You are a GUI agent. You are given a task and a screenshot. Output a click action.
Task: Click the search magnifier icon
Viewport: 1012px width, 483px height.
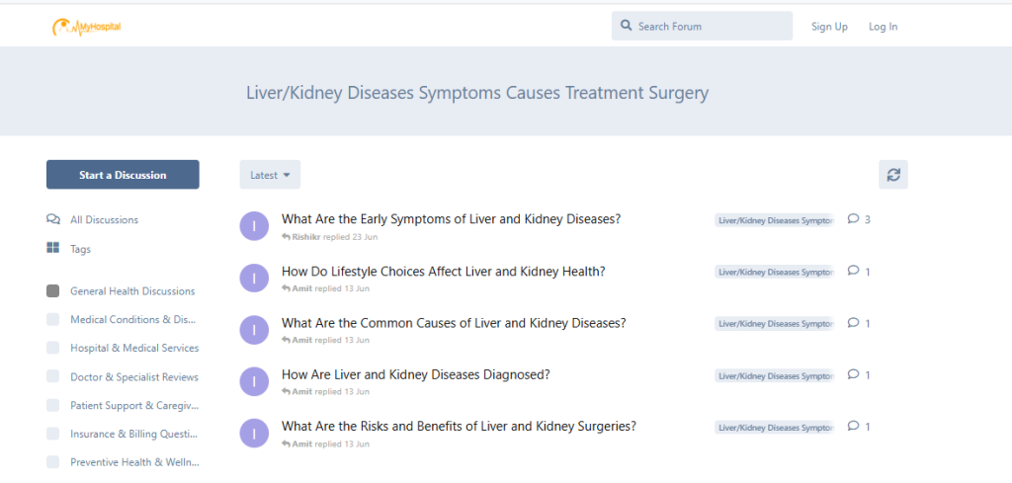click(626, 26)
